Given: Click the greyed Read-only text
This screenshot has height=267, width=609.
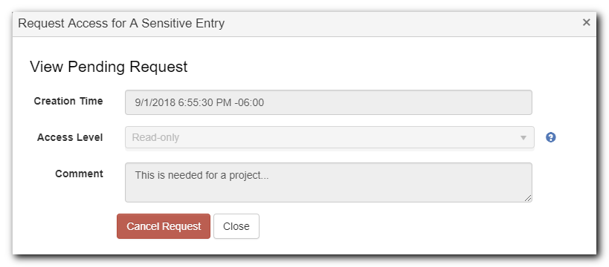Looking at the screenshot, I should click(x=155, y=137).
